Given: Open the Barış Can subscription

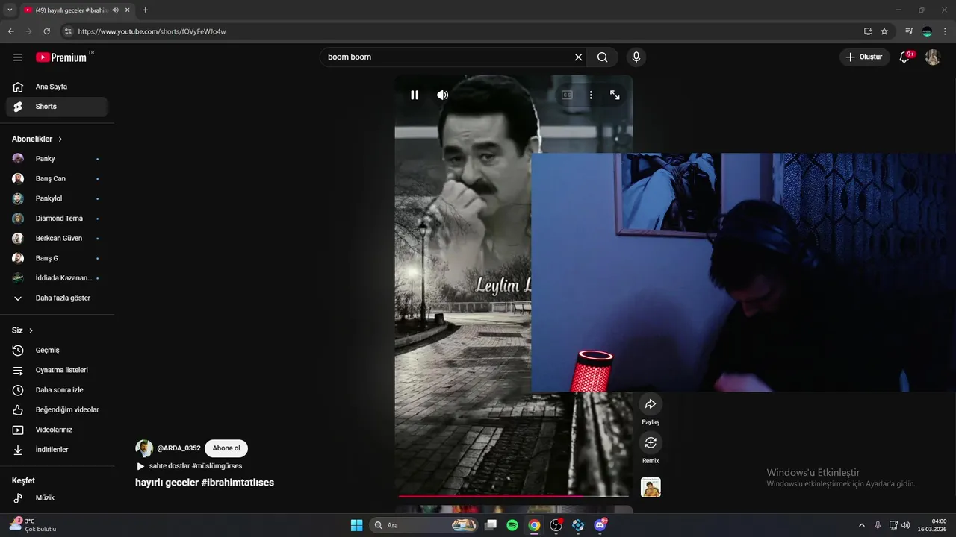Looking at the screenshot, I should click(57, 179).
